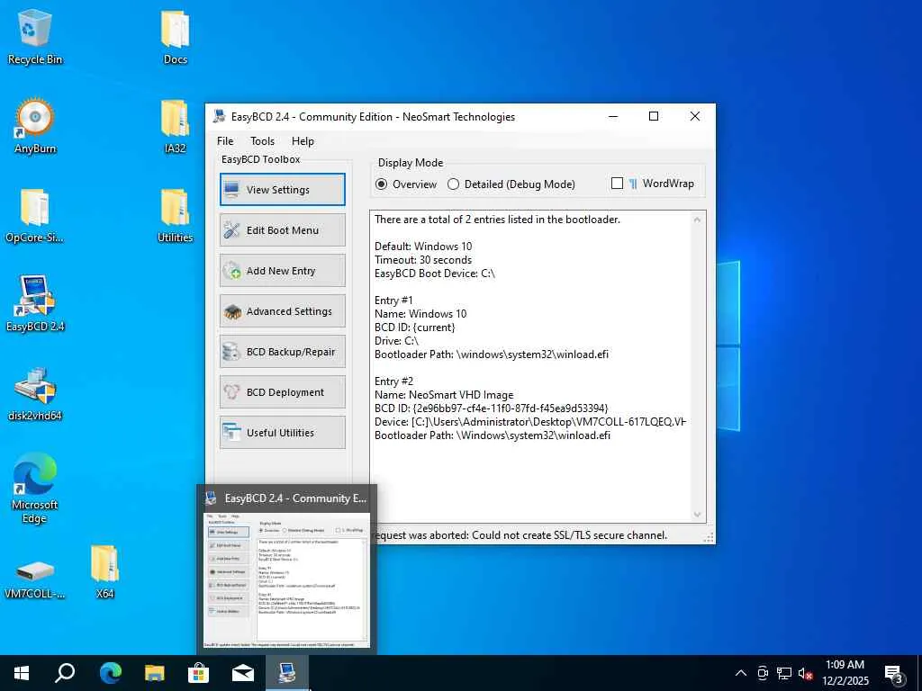Viewport: 922px width, 691px height.
Task: Select the IA32 folder on desktop
Action: point(176,126)
